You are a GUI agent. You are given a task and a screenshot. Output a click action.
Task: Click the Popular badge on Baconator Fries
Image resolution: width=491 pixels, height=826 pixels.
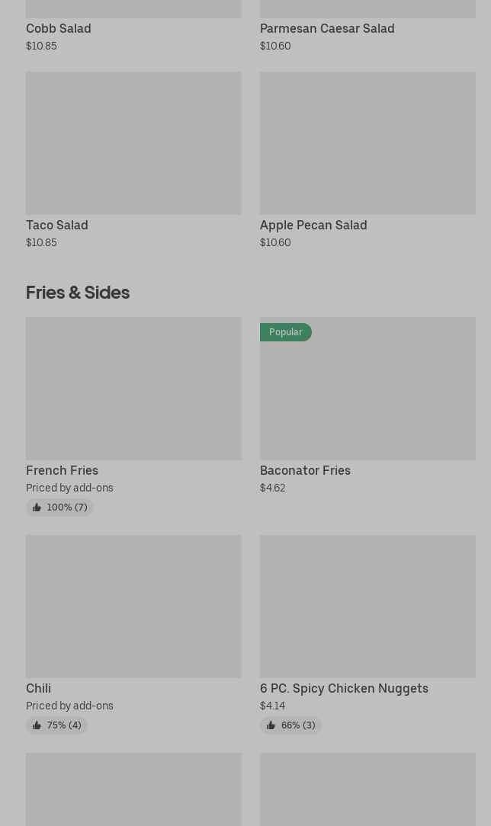click(x=285, y=332)
